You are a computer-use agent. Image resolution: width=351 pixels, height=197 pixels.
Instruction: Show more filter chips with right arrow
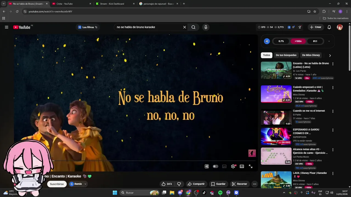click(330, 55)
